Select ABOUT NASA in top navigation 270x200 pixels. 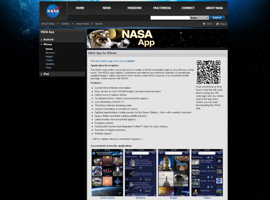[x=214, y=8]
